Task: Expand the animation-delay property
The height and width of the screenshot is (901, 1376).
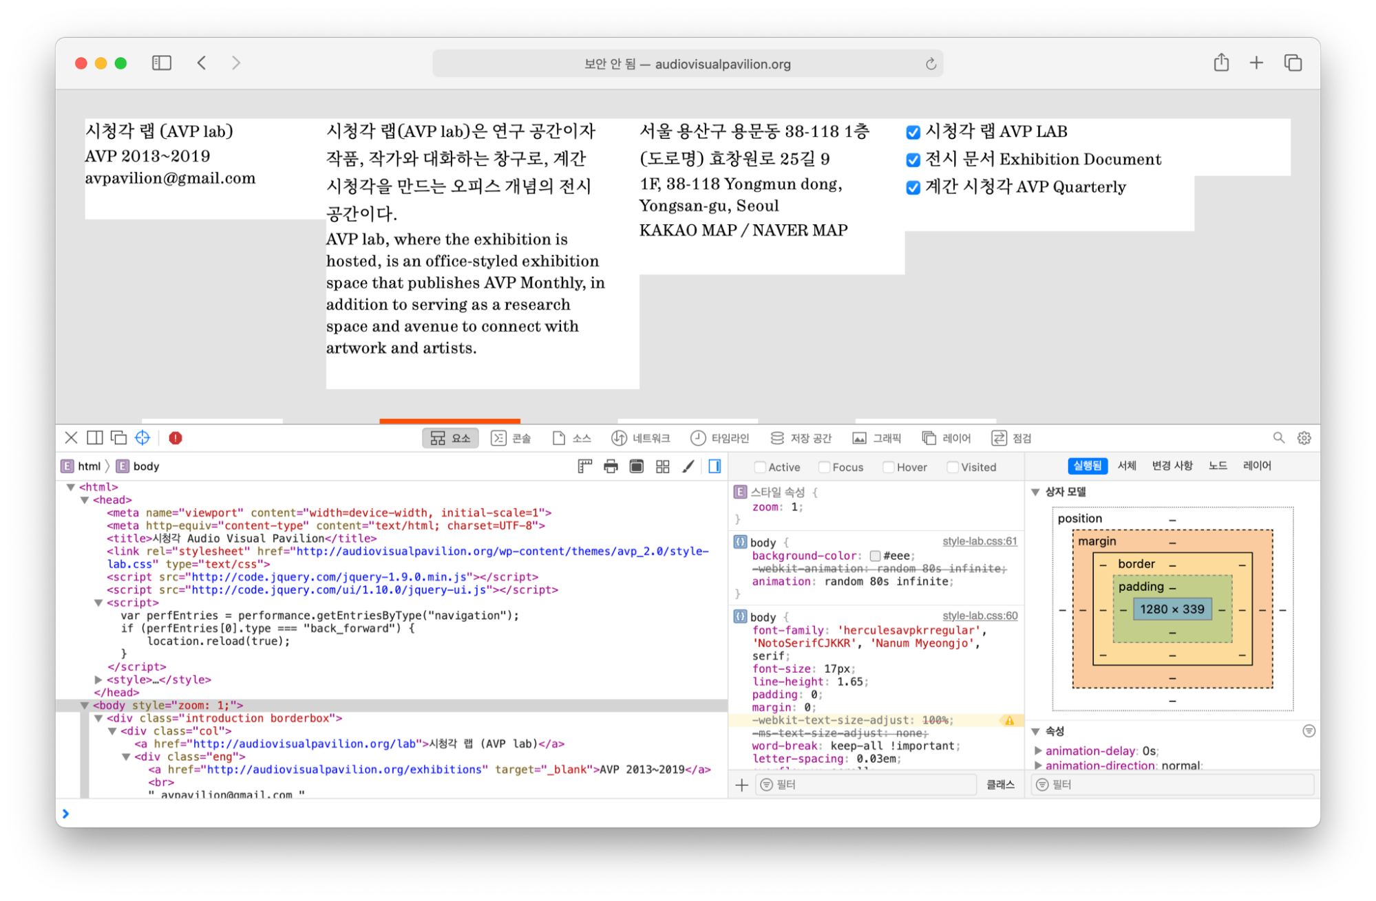Action: pyautogui.click(x=1038, y=751)
